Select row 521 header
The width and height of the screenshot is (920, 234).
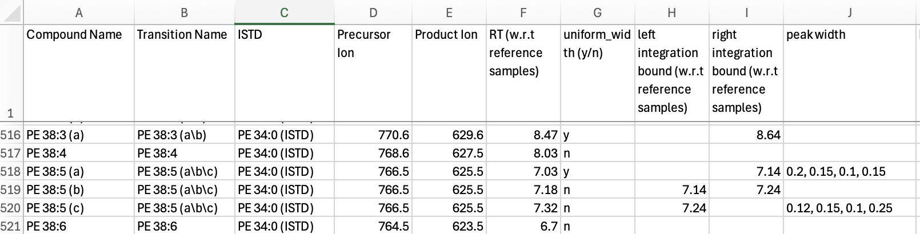11,226
